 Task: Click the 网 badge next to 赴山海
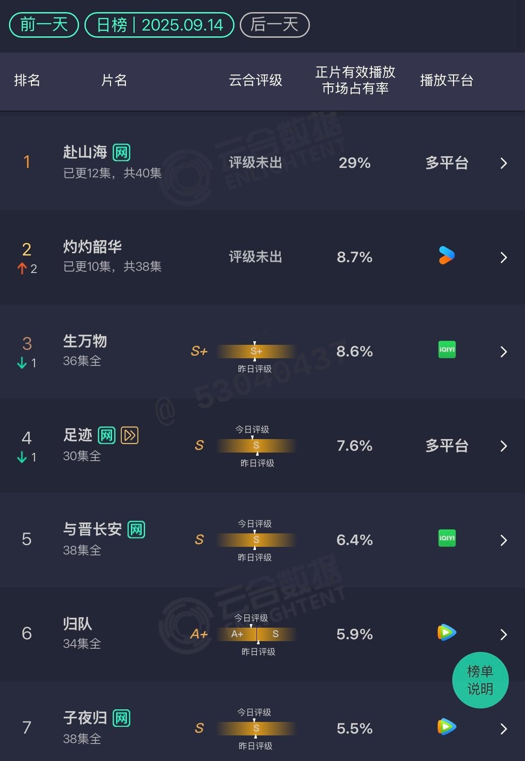(x=121, y=153)
